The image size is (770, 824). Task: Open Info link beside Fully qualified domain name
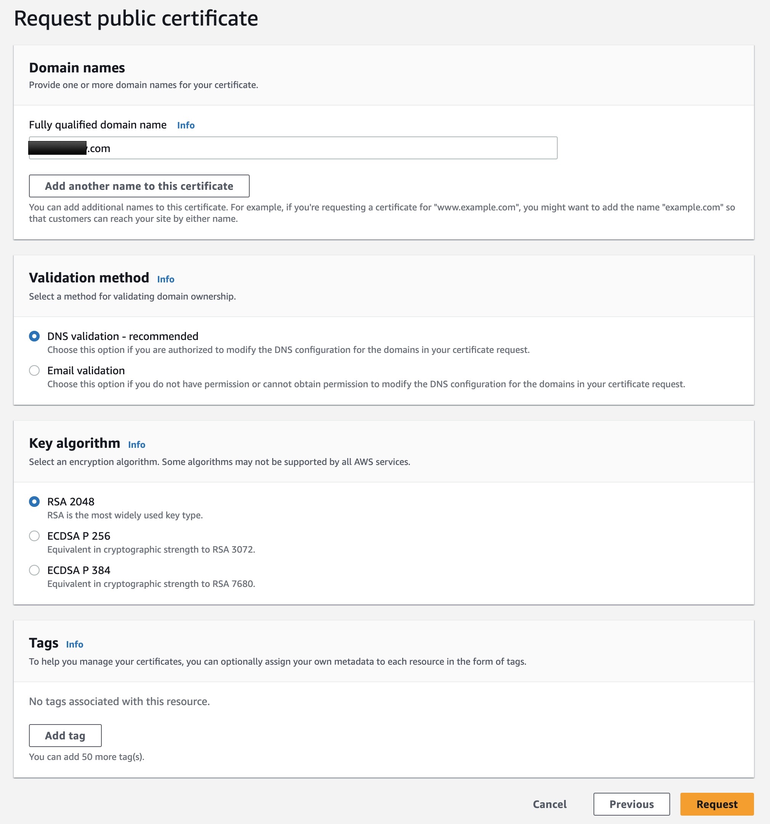pyautogui.click(x=186, y=125)
